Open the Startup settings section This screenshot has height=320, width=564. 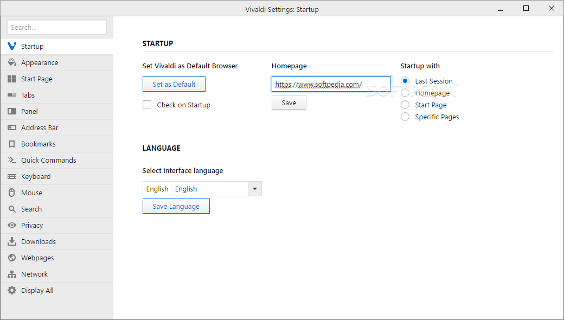[x=57, y=47]
